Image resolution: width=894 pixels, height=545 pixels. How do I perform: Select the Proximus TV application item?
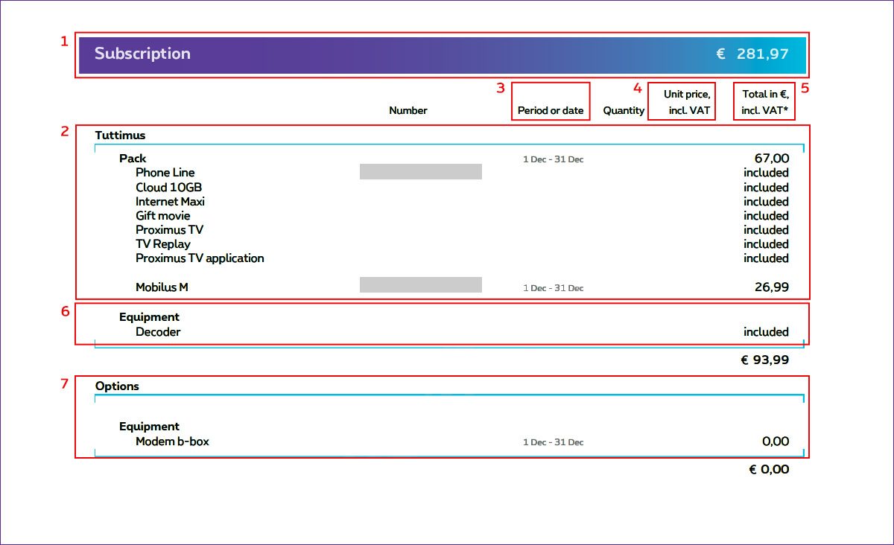click(x=200, y=258)
